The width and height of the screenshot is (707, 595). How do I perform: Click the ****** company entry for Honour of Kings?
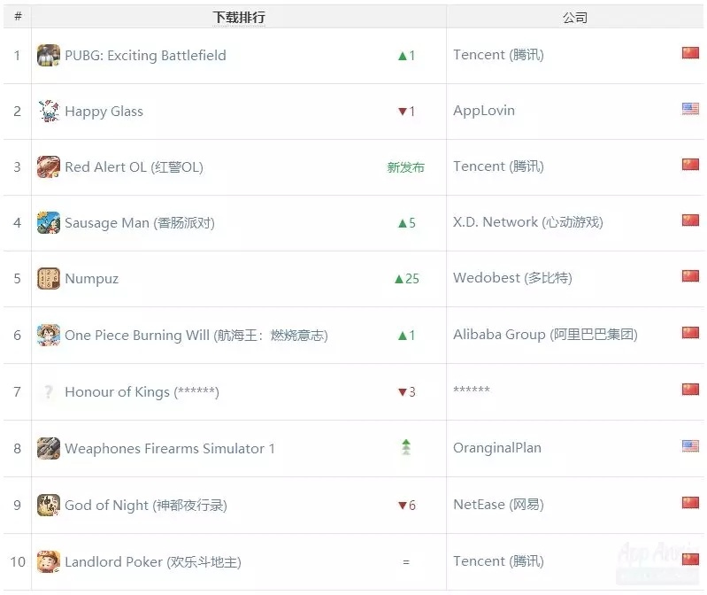(x=471, y=390)
